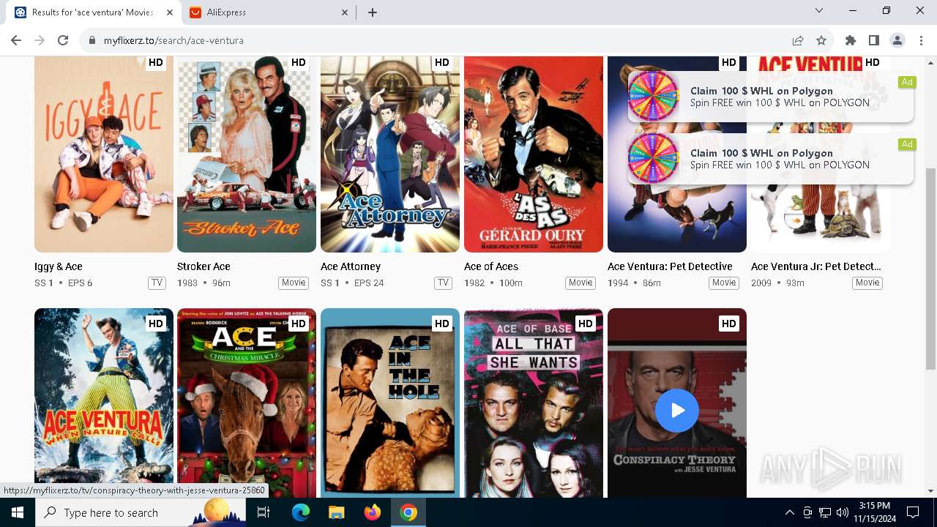Image resolution: width=937 pixels, height=527 pixels.
Task: Open the Stroker Ace title link
Action: pos(204,266)
